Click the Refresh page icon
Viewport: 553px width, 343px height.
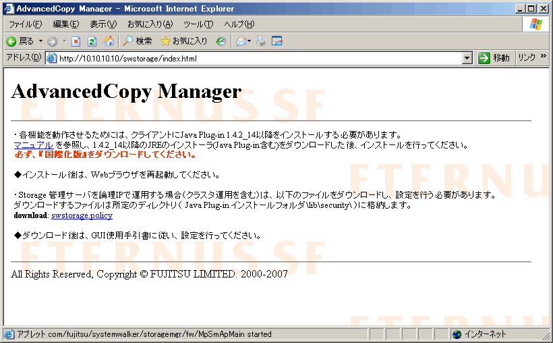92,41
